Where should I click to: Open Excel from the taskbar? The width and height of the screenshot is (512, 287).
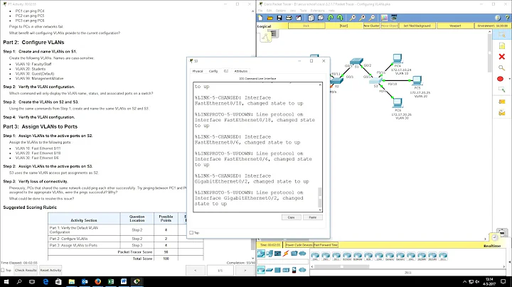point(111,281)
